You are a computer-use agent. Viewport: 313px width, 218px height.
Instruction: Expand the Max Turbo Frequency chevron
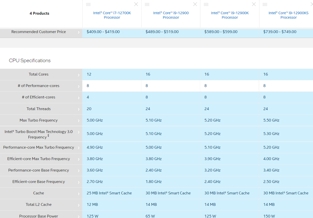(79, 121)
